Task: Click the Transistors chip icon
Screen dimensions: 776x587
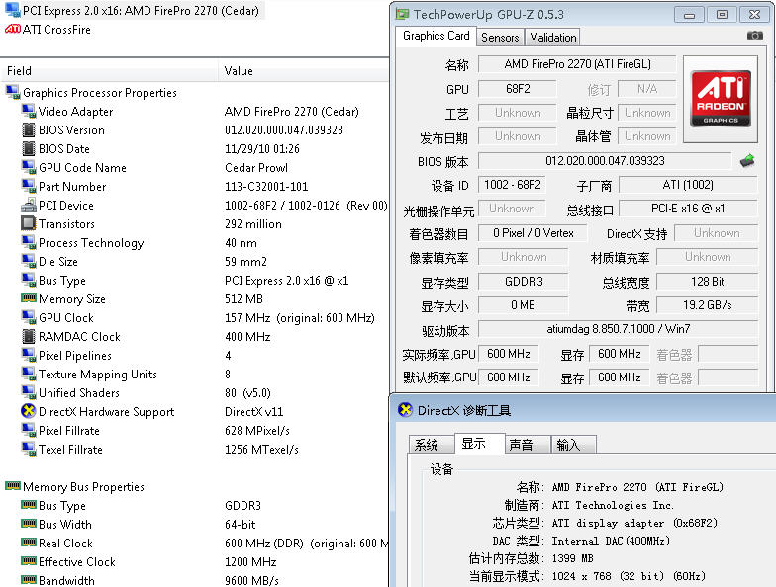Action: tap(29, 223)
